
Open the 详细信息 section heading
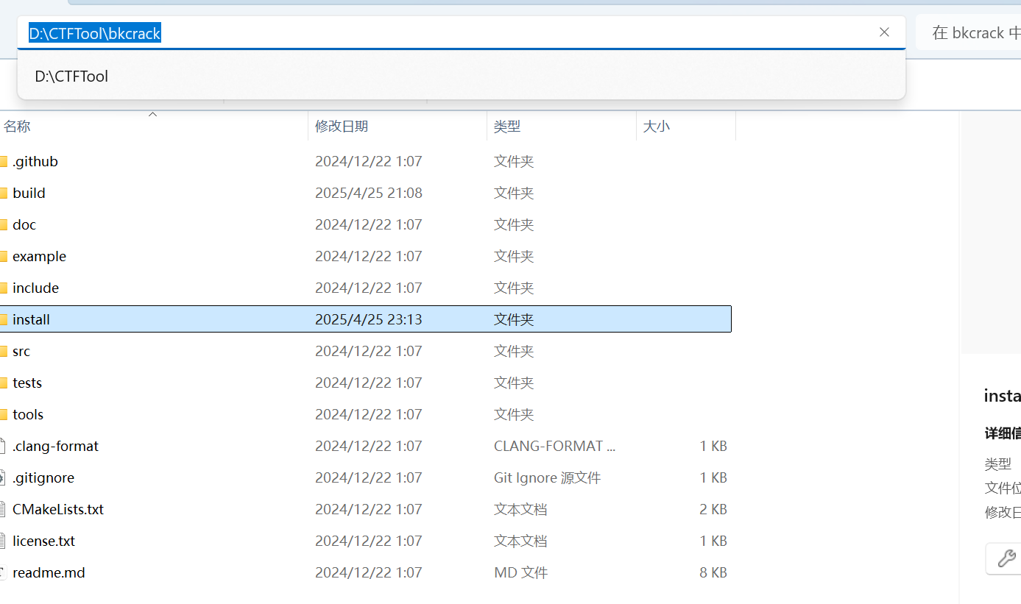tap(1002, 433)
